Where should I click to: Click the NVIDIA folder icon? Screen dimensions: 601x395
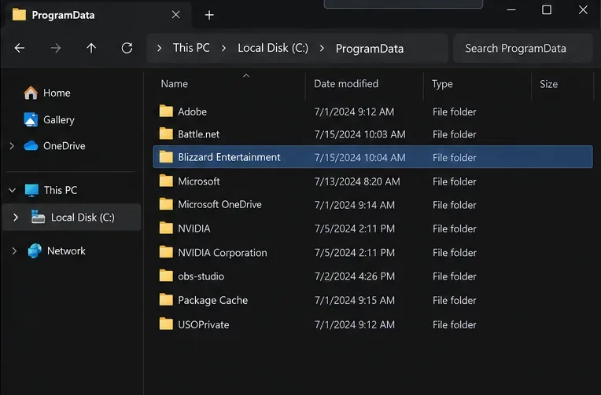click(166, 228)
